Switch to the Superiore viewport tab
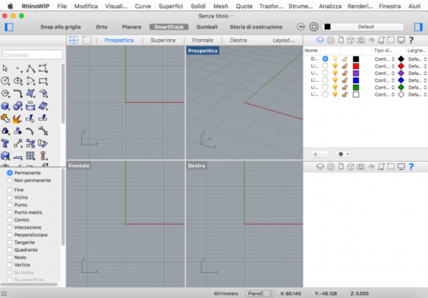 [x=163, y=40]
